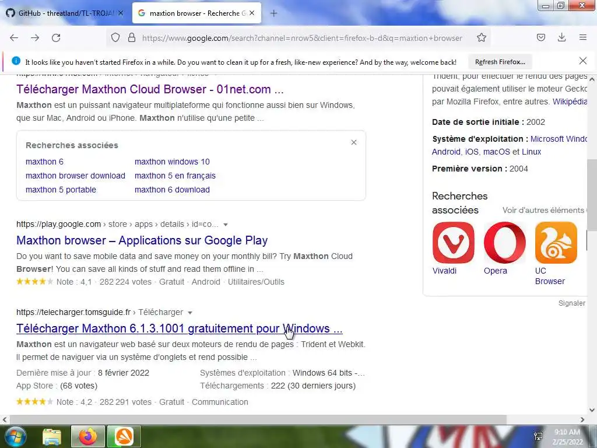Click the 282 224 votes rating text
Viewport: 597px width, 448px height.
[125, 282]
